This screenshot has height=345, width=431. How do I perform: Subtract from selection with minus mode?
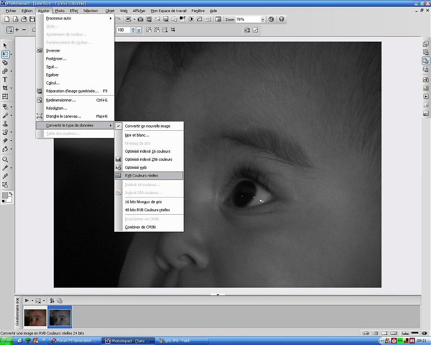[24, 30]
